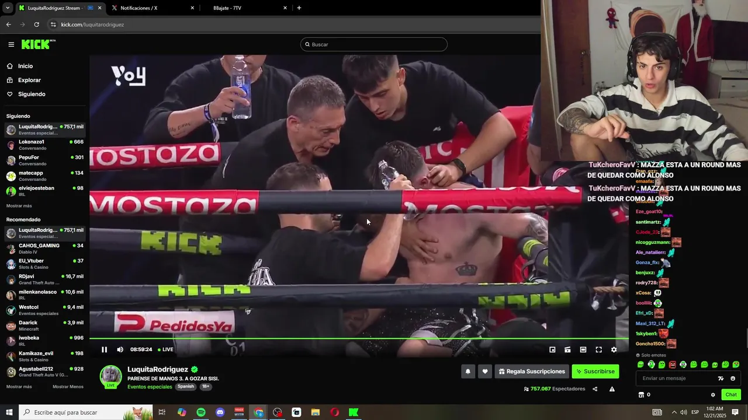
Task: Open a new browser tab
Action: tap(299, 8)
